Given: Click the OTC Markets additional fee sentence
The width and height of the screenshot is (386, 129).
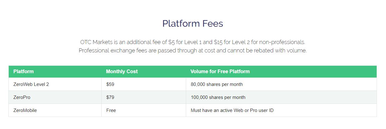Looking at the screenshot, I should tap(193, 42).
